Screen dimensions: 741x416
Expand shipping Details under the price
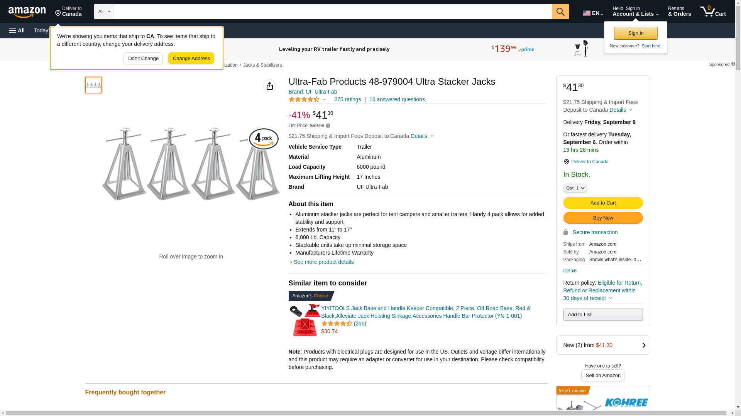(422, 136)
